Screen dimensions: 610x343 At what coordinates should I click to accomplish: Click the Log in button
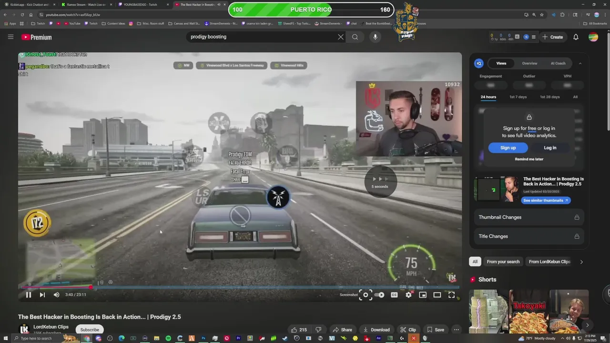(x=550, y=148)
